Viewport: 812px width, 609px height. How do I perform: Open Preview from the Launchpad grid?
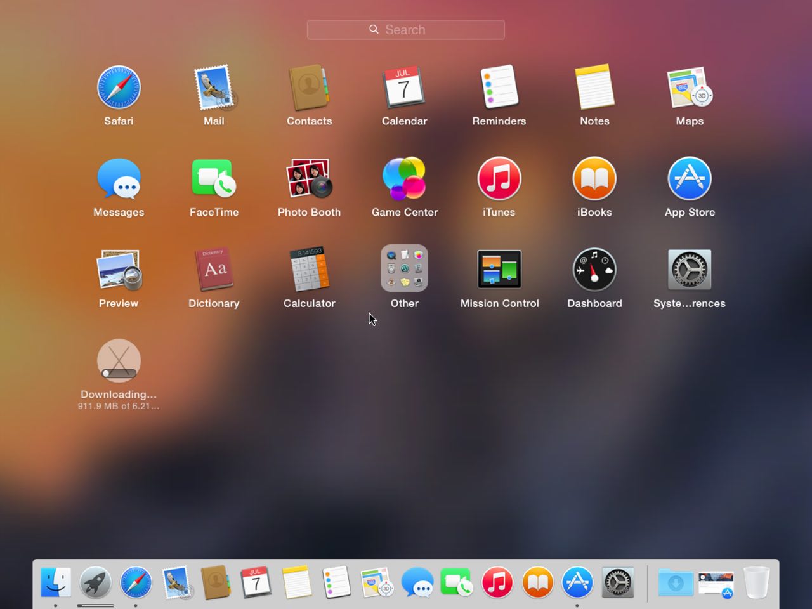tap(119, 270)
